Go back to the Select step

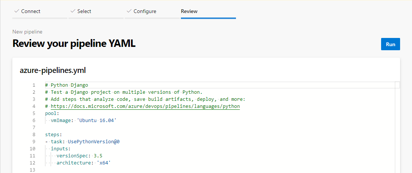click(x=84, y=11)
